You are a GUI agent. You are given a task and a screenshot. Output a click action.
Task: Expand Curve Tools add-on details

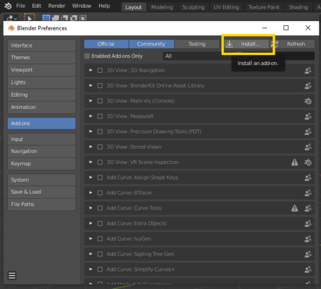point(90,208)
